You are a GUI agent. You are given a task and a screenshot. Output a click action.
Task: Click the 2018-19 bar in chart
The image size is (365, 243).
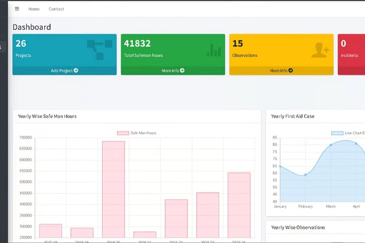pos(82,233)
